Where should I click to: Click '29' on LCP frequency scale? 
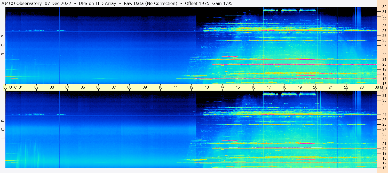pos(384,105)
